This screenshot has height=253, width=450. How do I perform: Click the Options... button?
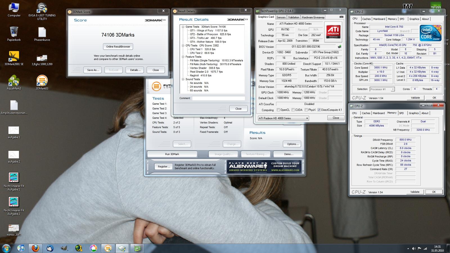pos(292,144)
